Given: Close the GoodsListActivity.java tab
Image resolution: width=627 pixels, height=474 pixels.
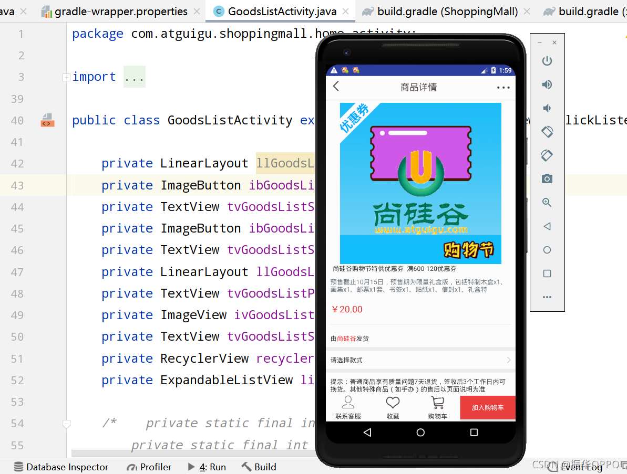Looking at the screenshot, I should [346, 12].
